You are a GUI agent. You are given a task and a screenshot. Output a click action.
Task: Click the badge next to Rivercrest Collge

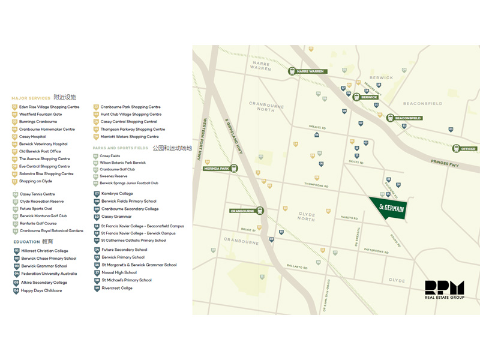pos(97,289)
